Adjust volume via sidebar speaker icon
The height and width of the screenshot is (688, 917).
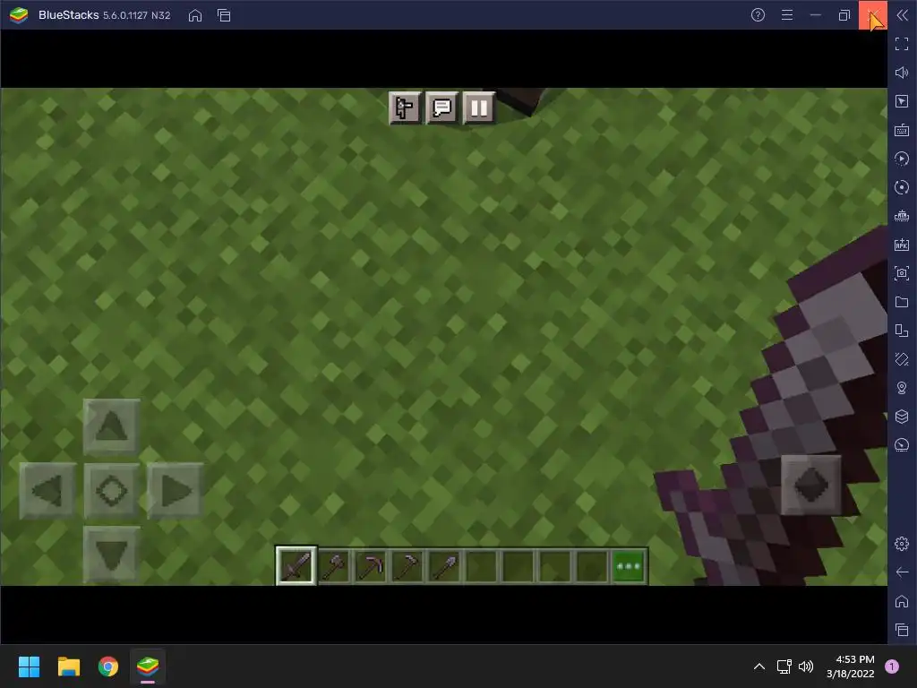pos(902,73)
